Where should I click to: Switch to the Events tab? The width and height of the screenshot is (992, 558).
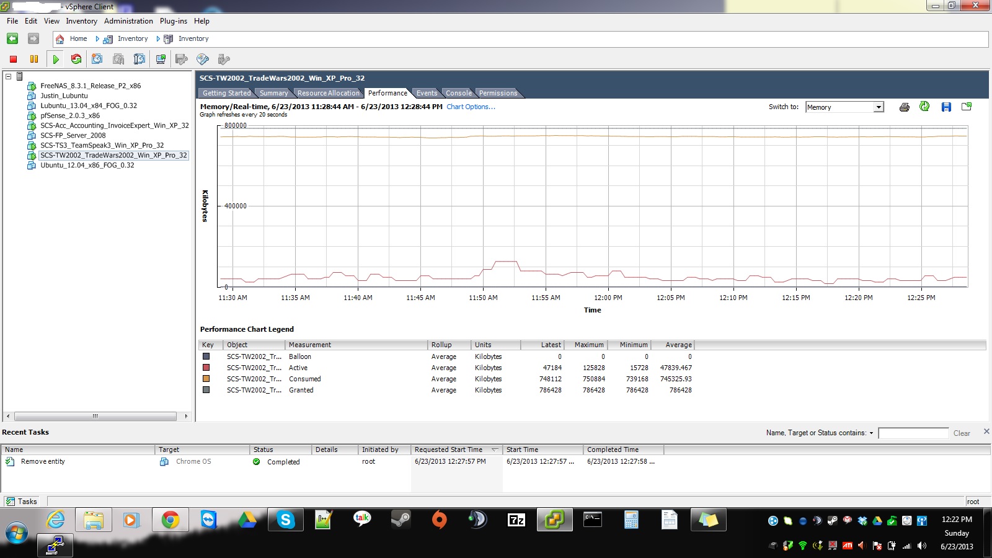click(427, 93)
